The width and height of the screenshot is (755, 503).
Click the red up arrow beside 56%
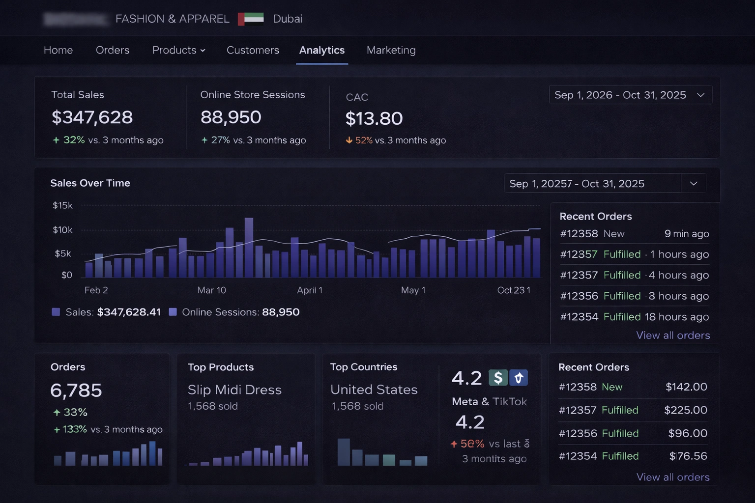point(454,444)
